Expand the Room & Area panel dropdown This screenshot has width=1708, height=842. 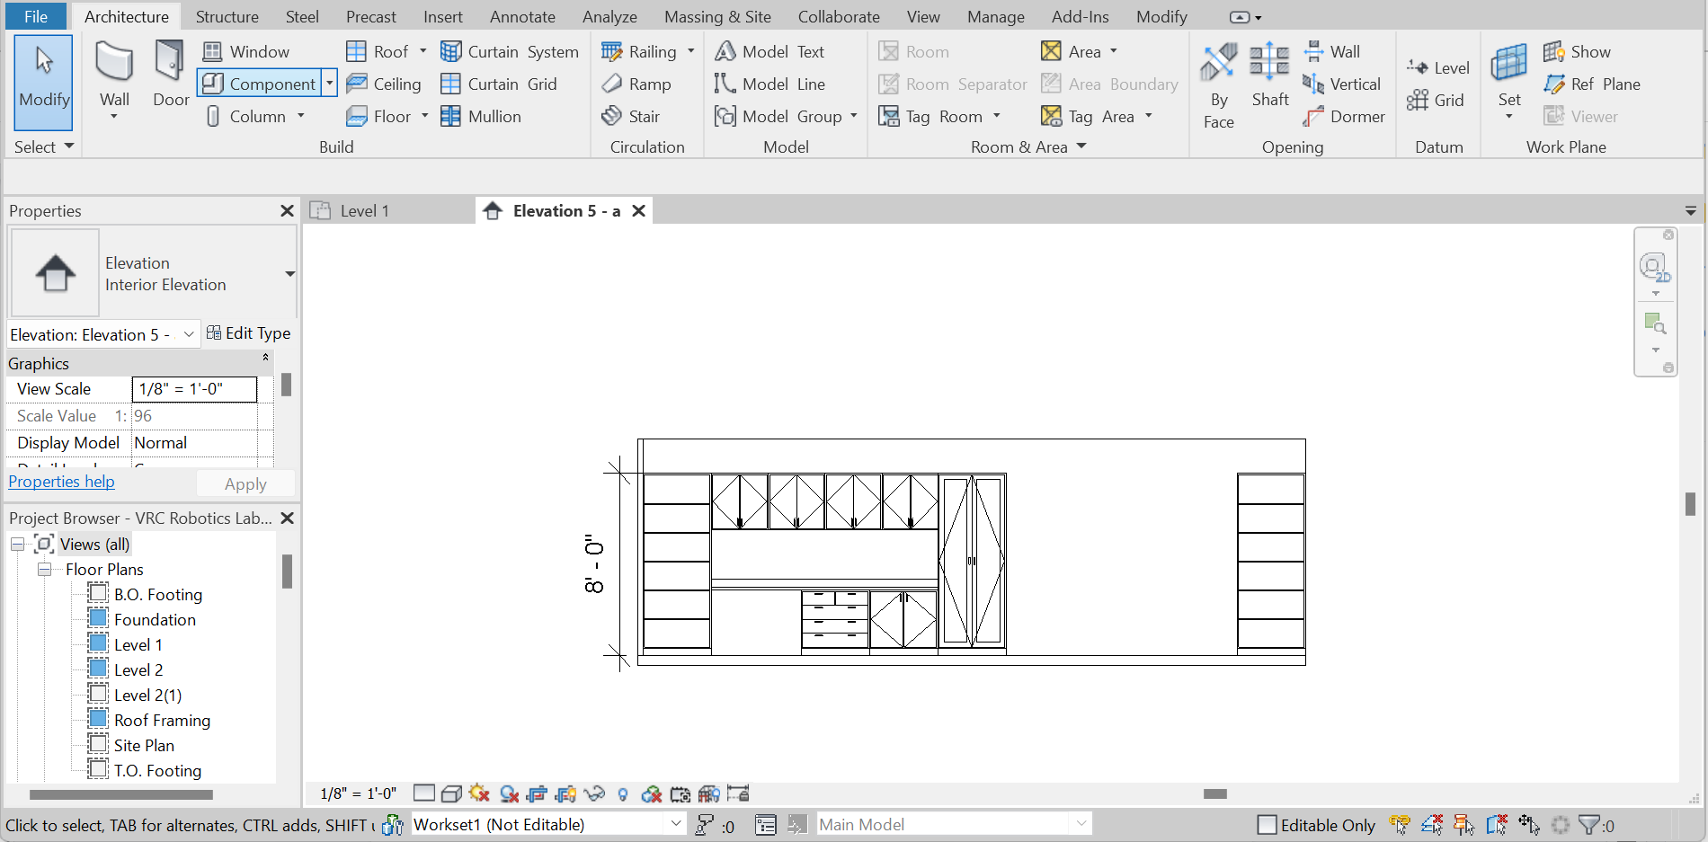coord(1081,146)
